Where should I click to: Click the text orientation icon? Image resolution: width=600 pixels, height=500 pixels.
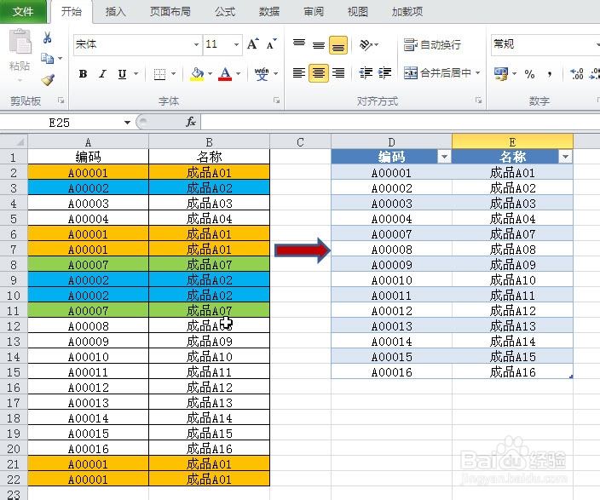pos(366,45)
